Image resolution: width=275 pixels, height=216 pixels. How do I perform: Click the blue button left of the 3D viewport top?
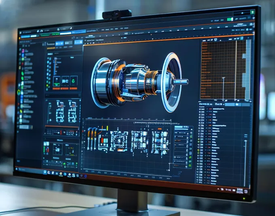78,42
